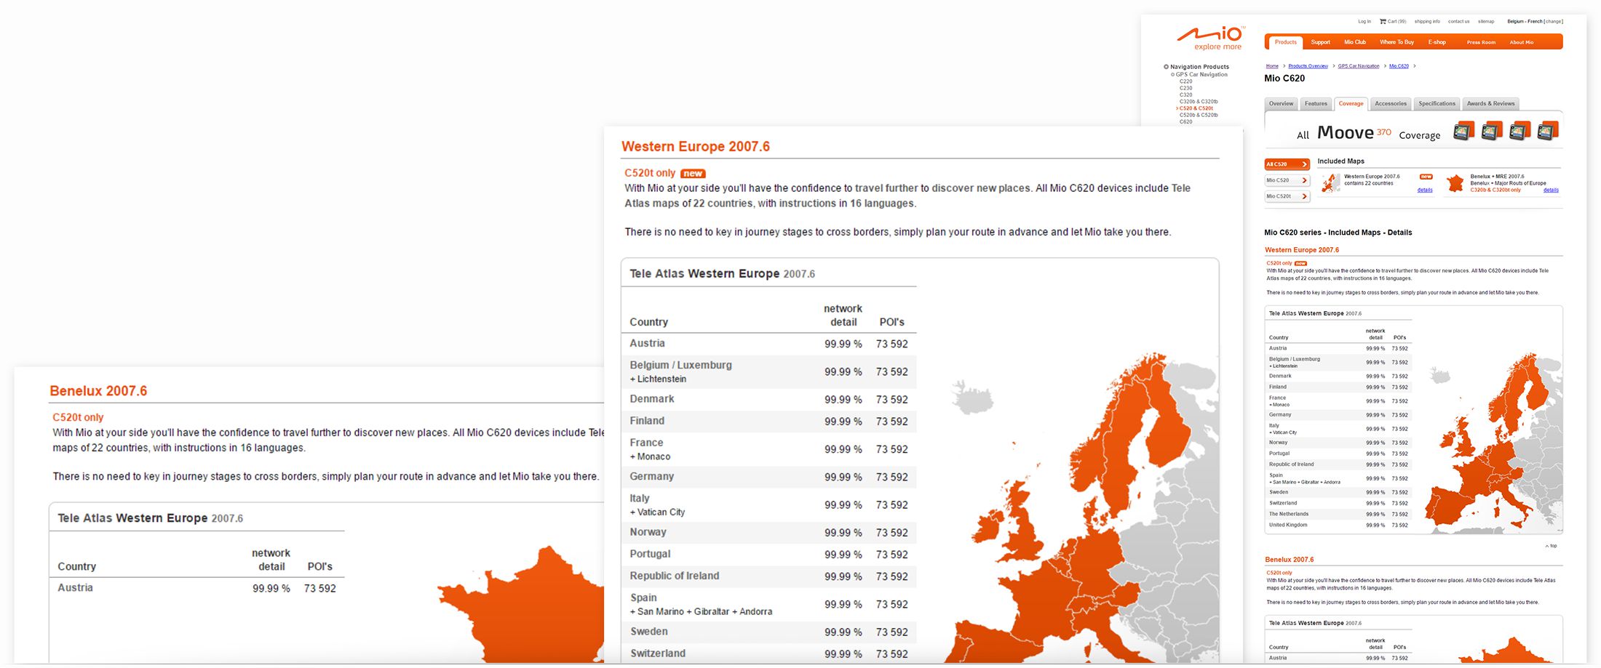This screenshot has height=668, width=1601.
Task: Select C230 in the sidebar tree
Action: [x=1185, y=88]
